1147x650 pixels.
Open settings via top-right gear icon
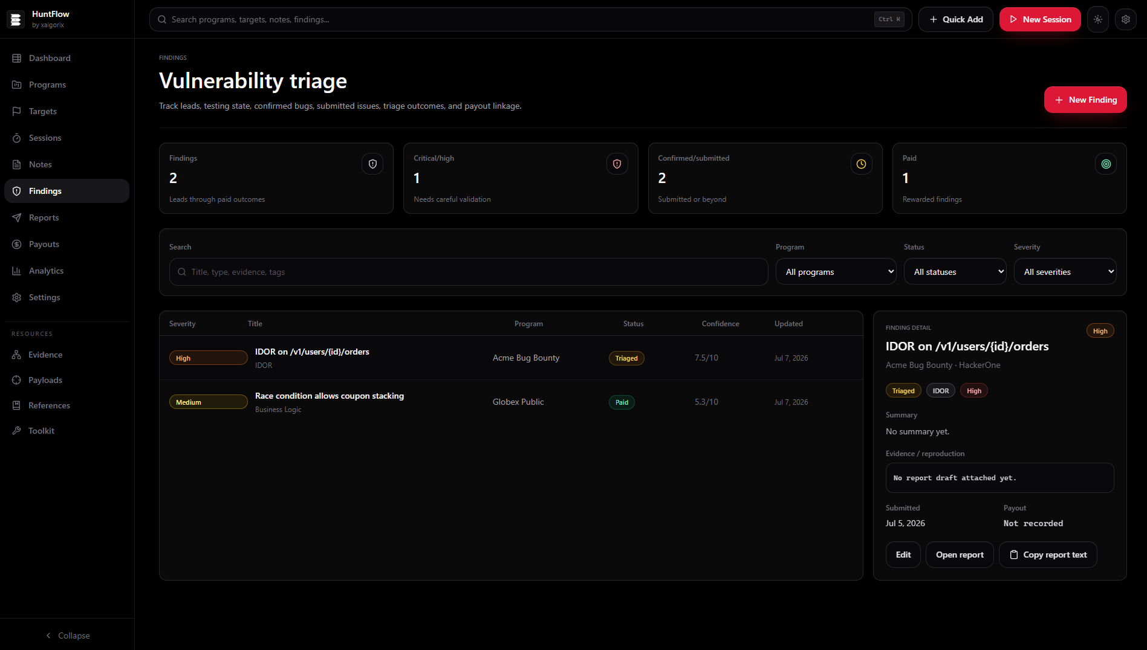pyautogui.click(x=1125, y=19)
